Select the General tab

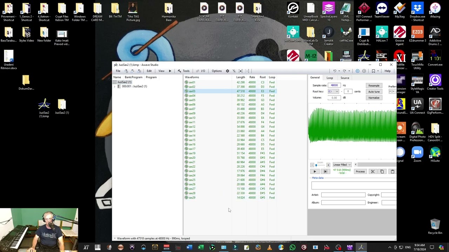pyautogui.click(x=315, y=78)
